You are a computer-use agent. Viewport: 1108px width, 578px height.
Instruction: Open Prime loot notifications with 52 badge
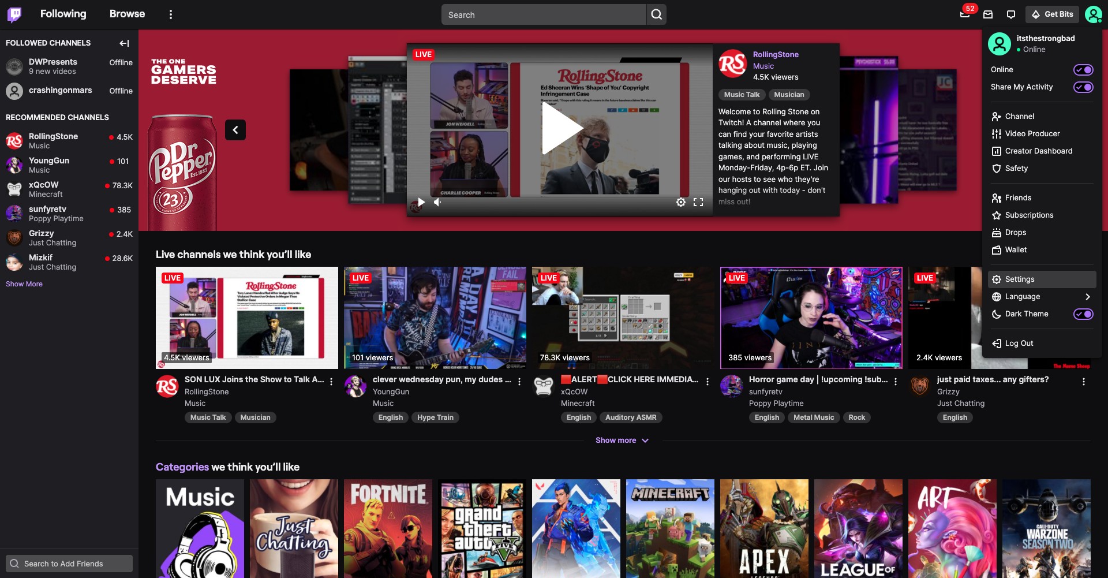965,14
